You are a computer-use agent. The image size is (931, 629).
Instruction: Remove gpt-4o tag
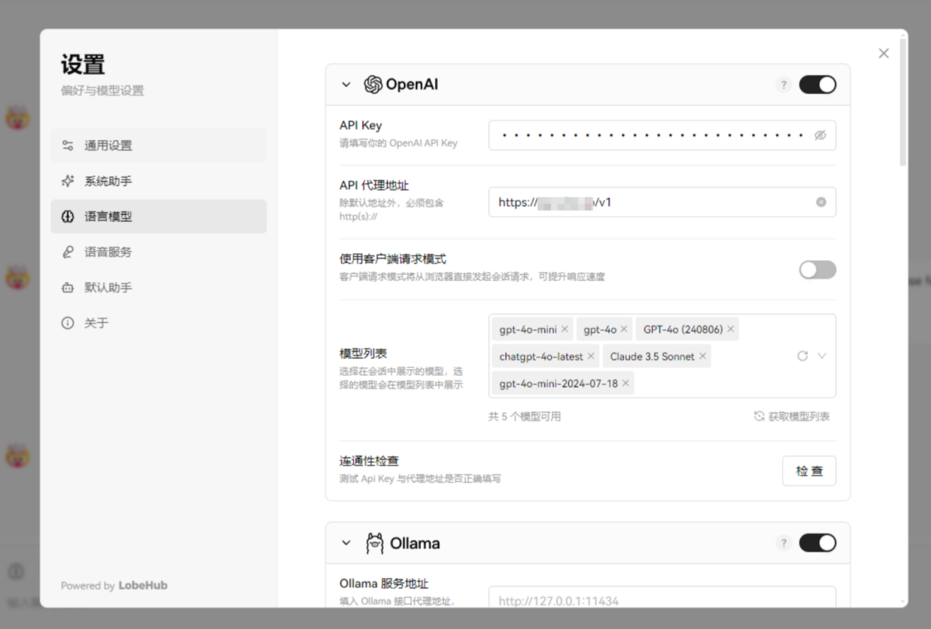tap(624, 330)
